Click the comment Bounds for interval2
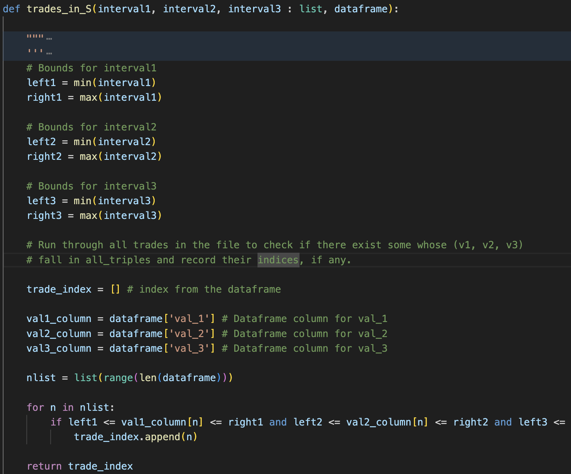The width and height of the screenshot is (571, 474). point(92,127)
